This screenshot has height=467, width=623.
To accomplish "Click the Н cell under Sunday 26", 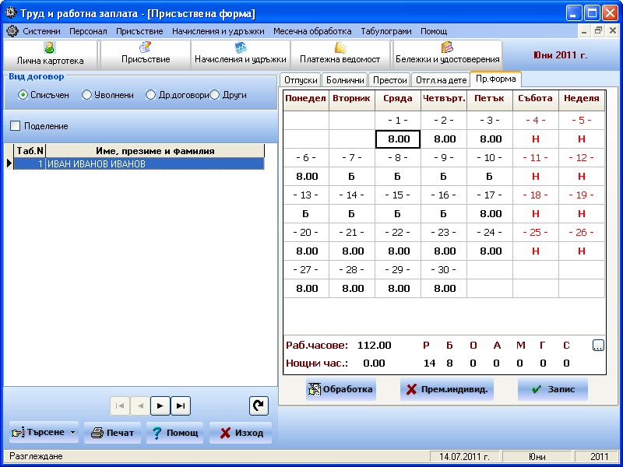I will (582, 251).
